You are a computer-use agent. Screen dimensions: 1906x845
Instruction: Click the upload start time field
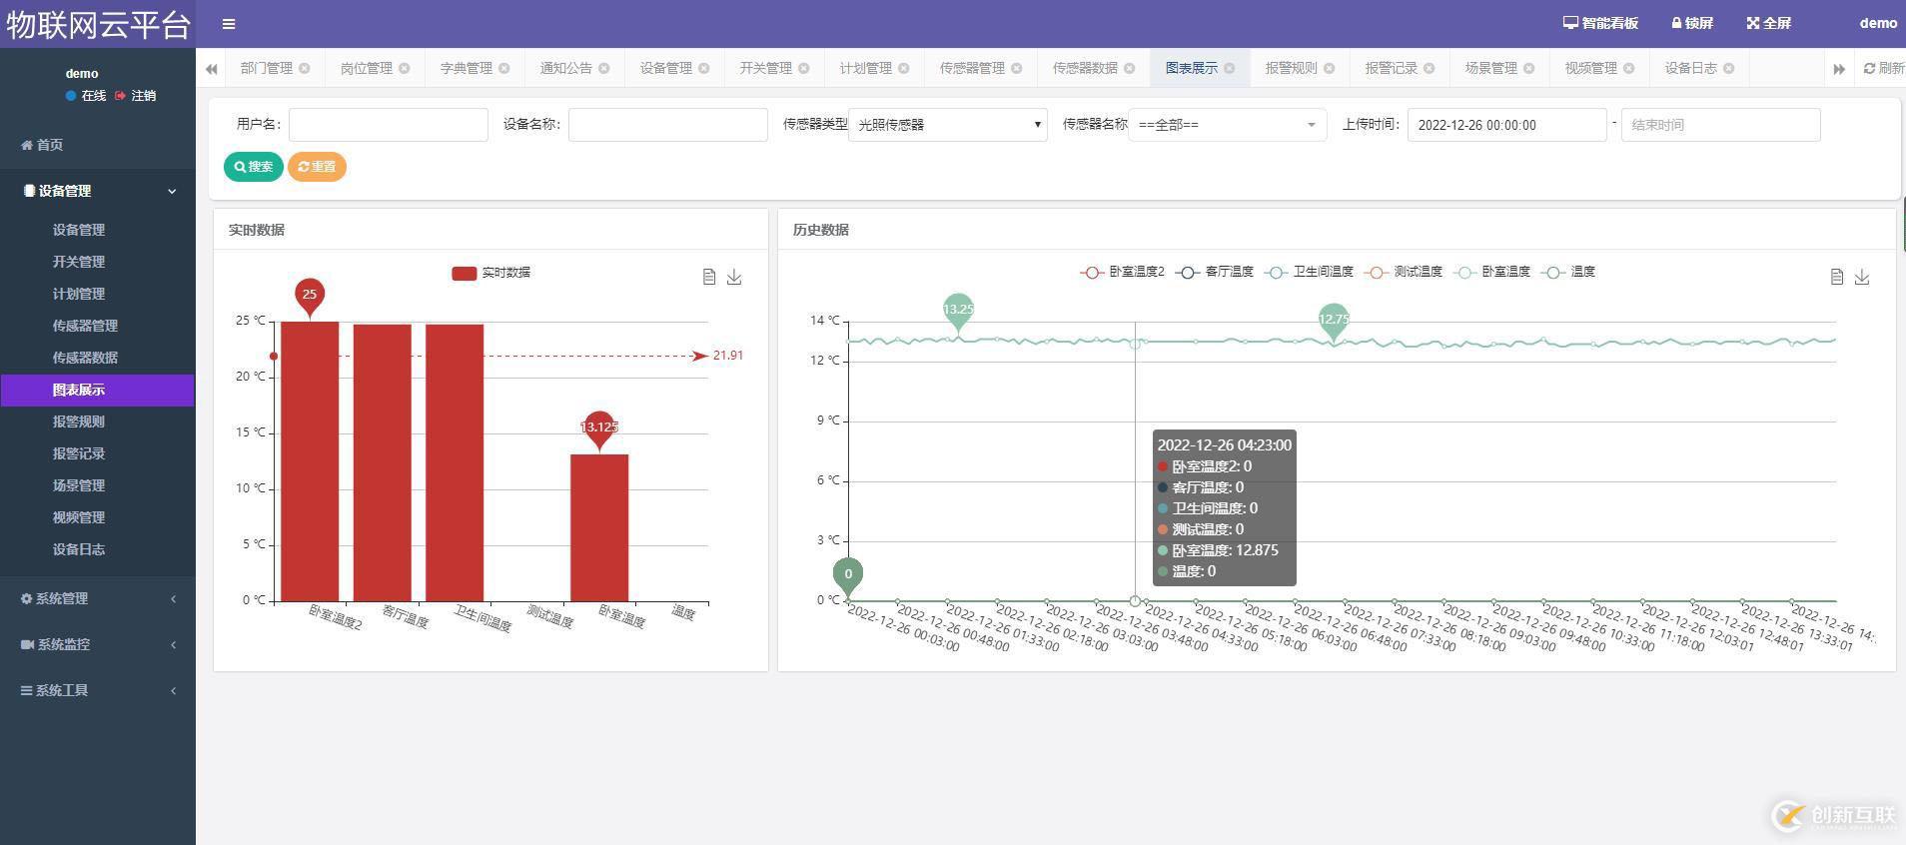click(1507, 125)
